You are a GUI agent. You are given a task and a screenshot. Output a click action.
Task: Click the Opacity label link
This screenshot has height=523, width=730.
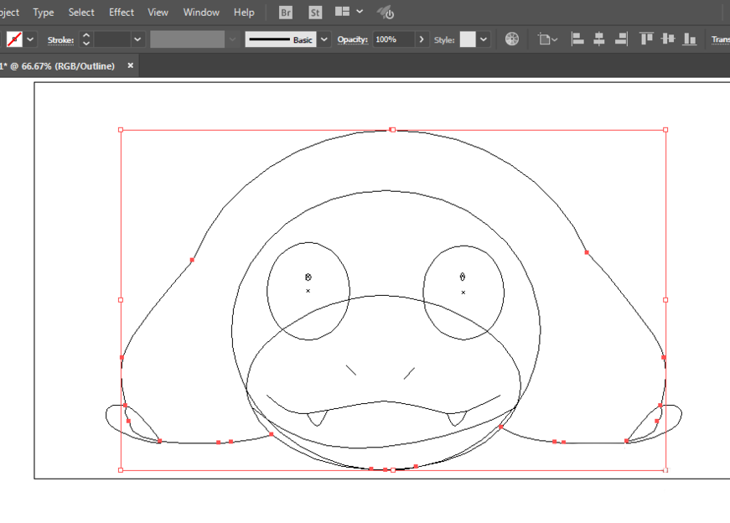(x=353, y=39)
